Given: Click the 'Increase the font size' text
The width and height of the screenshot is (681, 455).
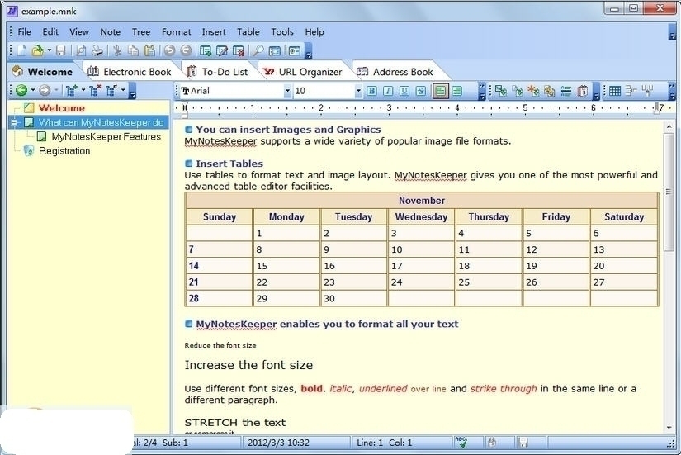Looking at the screenshot, I should point(248,365).
